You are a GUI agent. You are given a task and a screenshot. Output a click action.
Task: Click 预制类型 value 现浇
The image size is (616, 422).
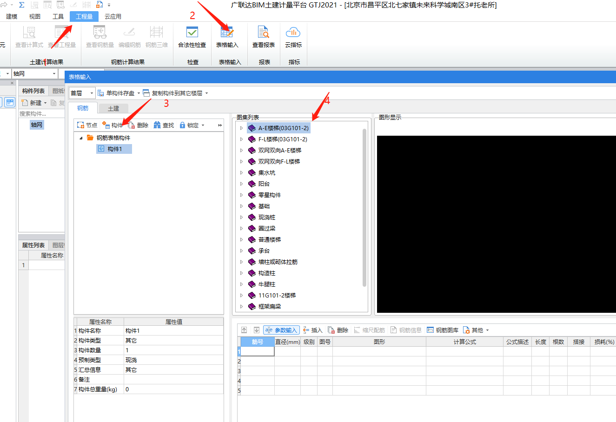tap(173, 360)
